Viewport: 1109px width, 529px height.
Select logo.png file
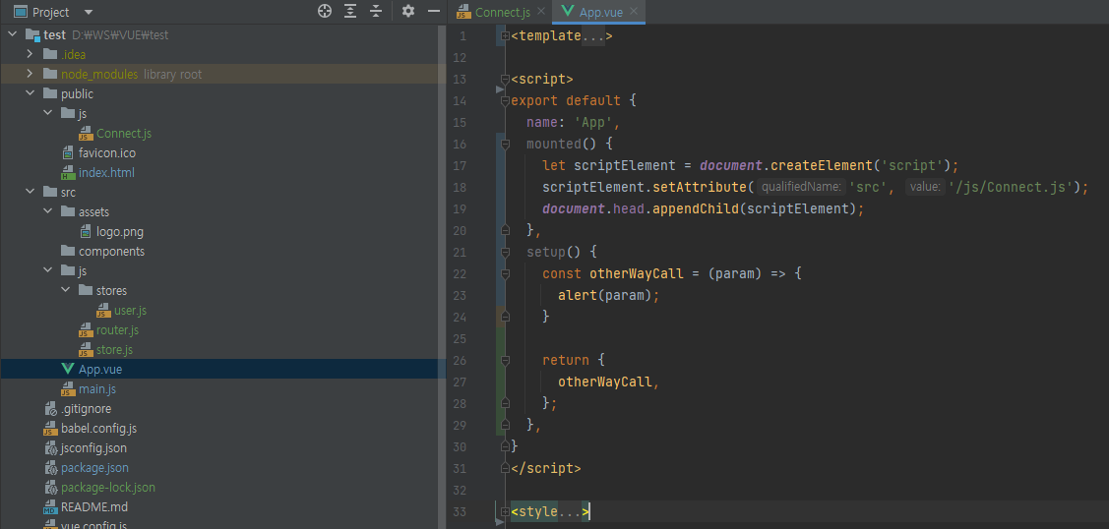tap(120, 232)
